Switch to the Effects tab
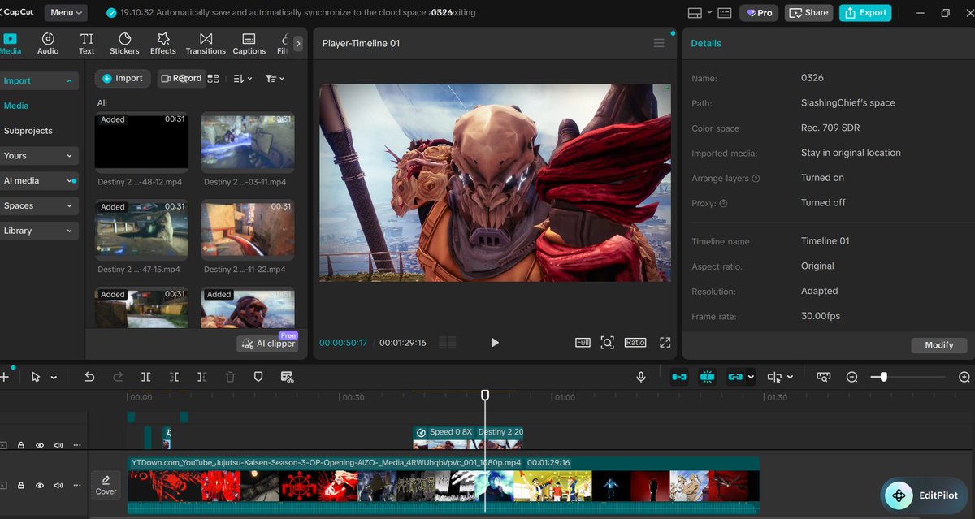 click(x=162, y=44)
